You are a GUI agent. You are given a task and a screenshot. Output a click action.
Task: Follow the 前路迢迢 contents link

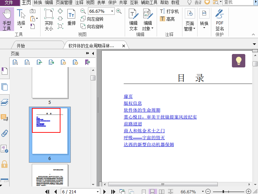[133, 124]
